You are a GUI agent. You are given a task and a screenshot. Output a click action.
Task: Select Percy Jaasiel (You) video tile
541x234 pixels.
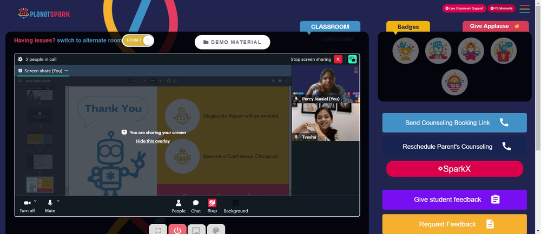pyautogui.click(x=326, y=84)
